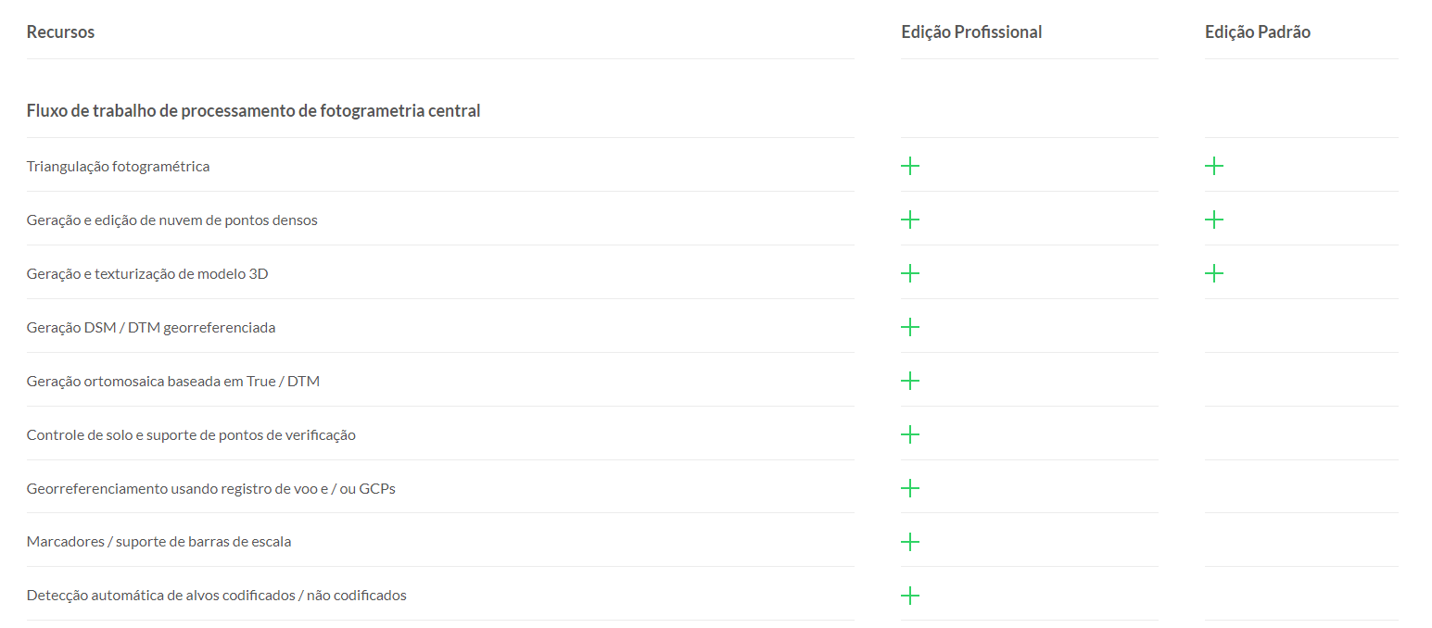1432x628 pixels.
Task: Click the plus icon for Controle de solo row
Action: coord(910,434)
